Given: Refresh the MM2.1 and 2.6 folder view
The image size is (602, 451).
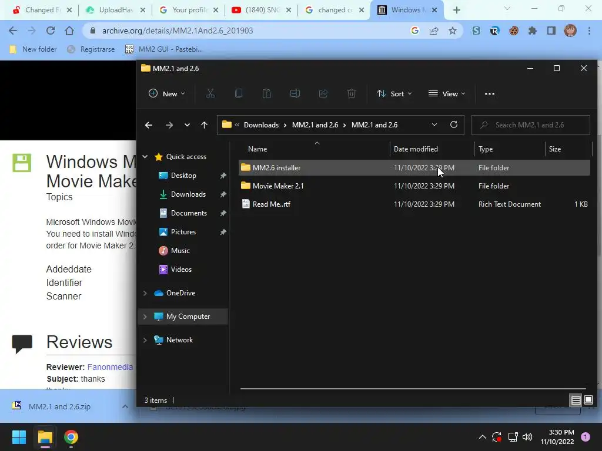Looking at the screenshot, I should coord(454,124).
